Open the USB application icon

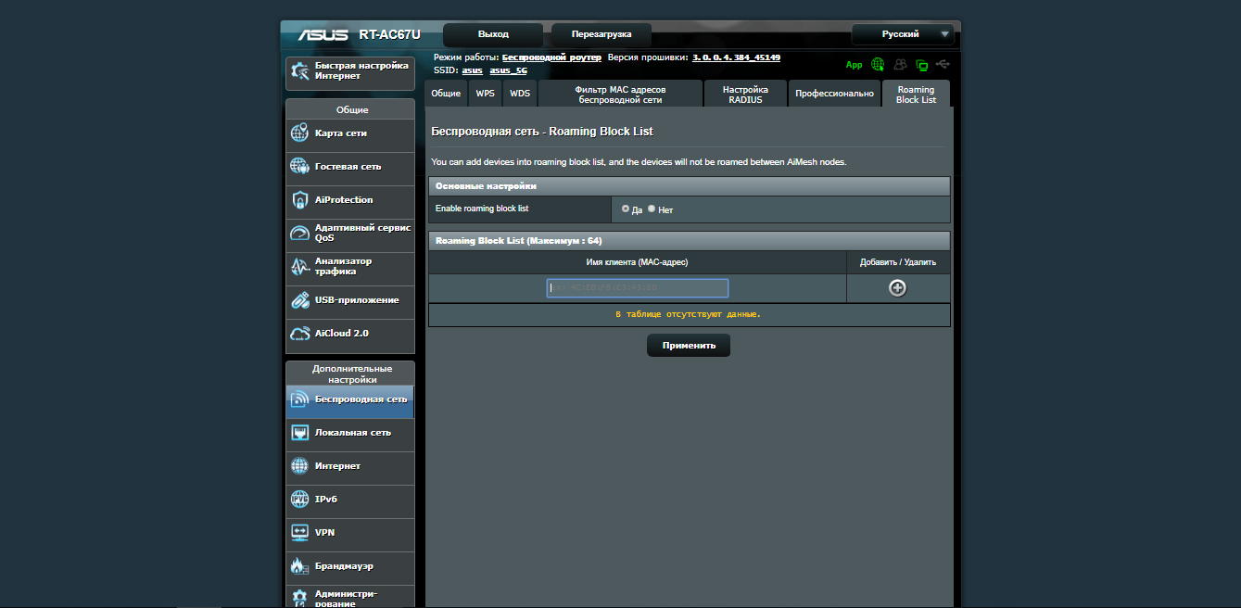[x=299, y=300]
